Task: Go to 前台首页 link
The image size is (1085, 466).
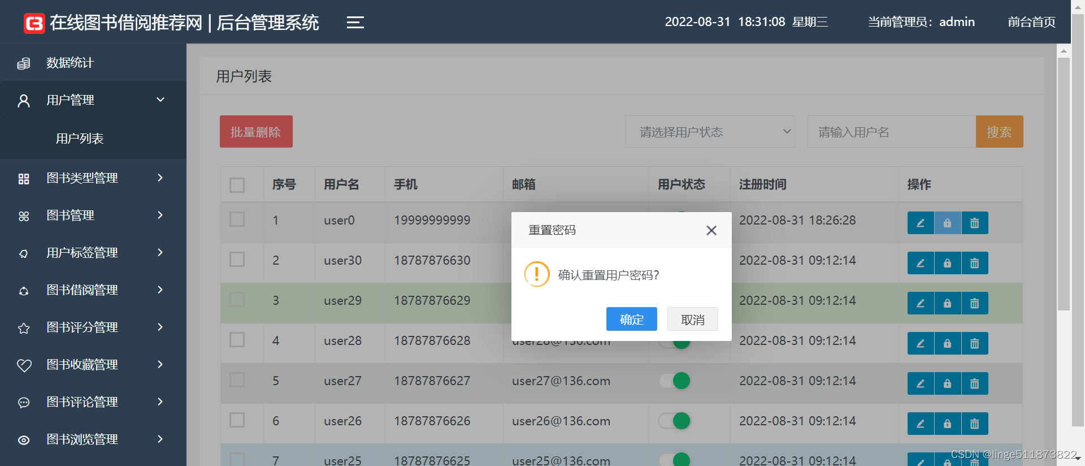Action: click(x=1032, y=22)
